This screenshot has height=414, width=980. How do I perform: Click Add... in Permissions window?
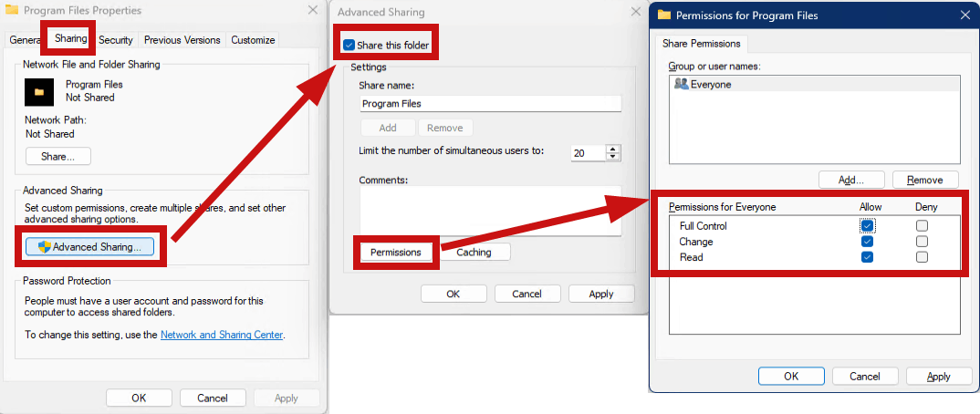851,180
